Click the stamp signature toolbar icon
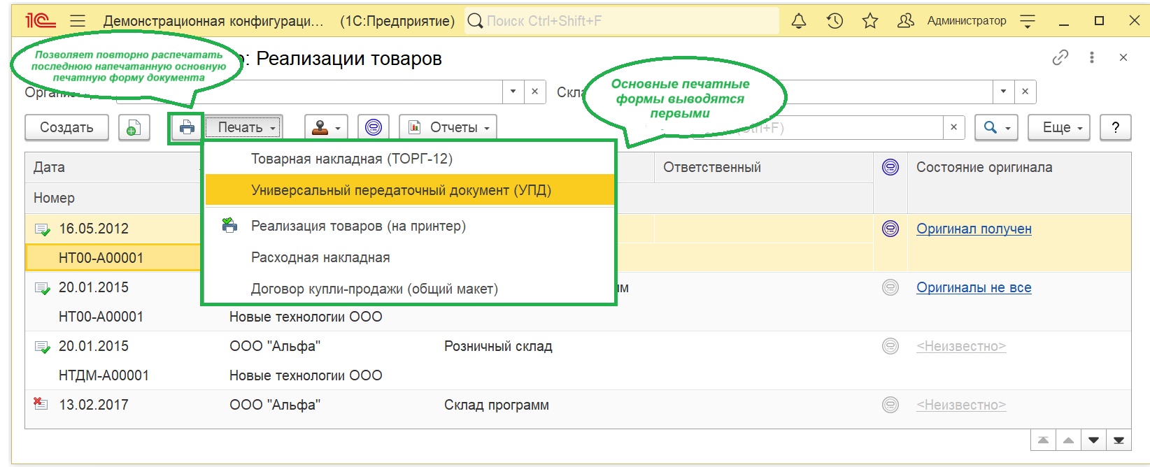Viewport: 1150px width, 467px height. pyautogui.click(x=326, y=128)
